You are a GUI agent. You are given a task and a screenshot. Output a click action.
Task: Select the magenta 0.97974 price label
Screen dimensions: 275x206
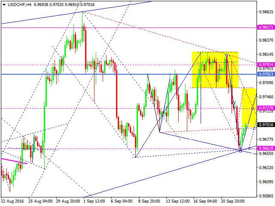[266, 65]
